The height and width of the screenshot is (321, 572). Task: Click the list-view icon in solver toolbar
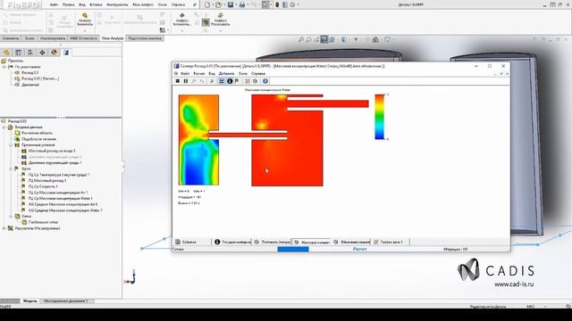point(222,81)
